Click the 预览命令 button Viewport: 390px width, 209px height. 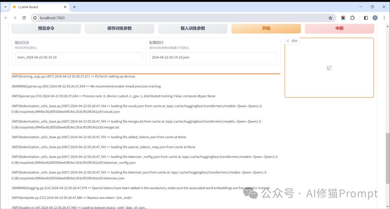pos(46,28)
